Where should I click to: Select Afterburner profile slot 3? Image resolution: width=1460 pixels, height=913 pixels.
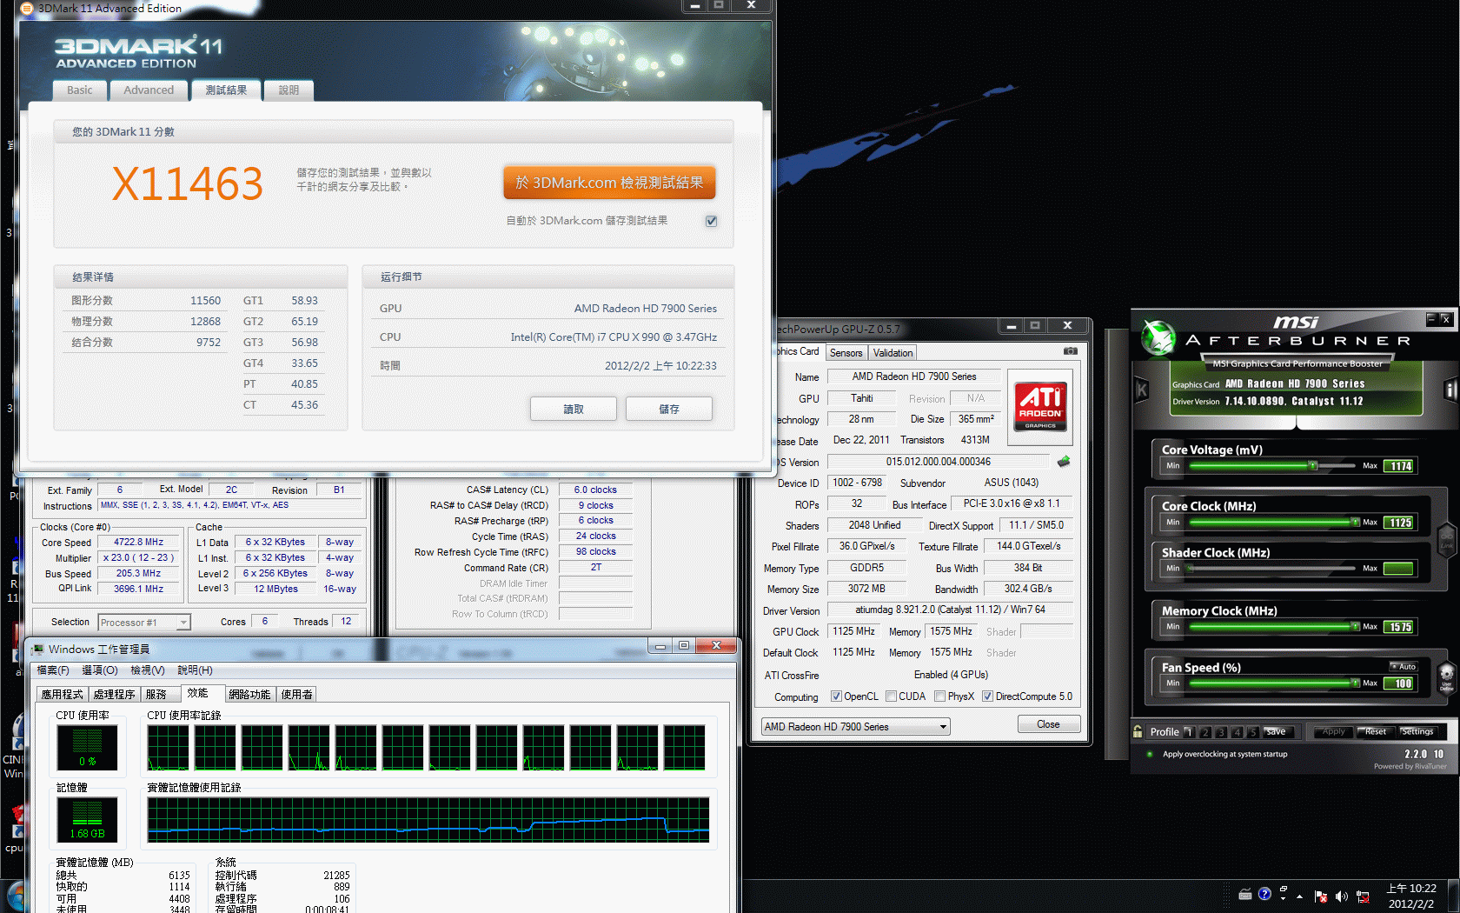(1221, 732)
